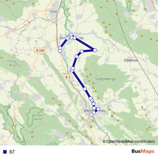Viewport: 158px width, 158px height.
Task: Click the Thüster Berg label
Action: pos(12,63)
